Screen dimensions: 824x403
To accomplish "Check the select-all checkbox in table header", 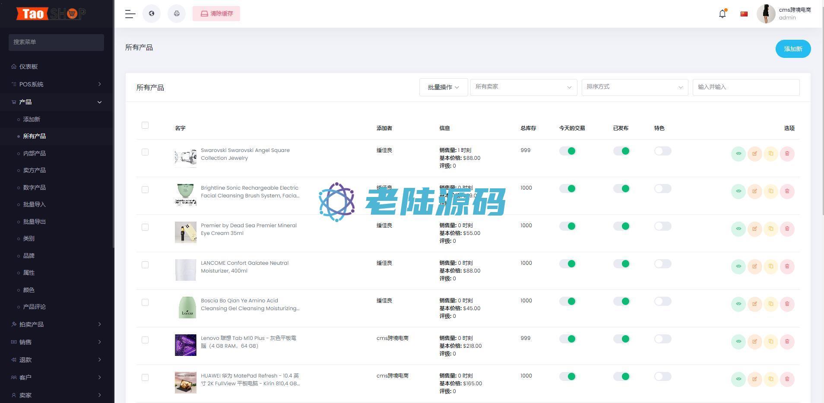I will [x=145, y=125].
